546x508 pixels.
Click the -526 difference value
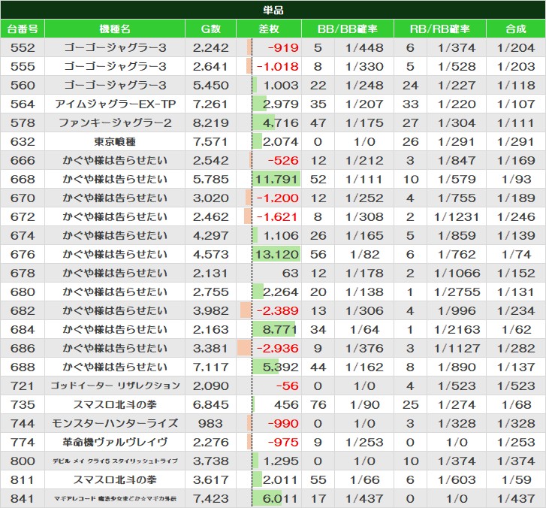click(283, 161)
